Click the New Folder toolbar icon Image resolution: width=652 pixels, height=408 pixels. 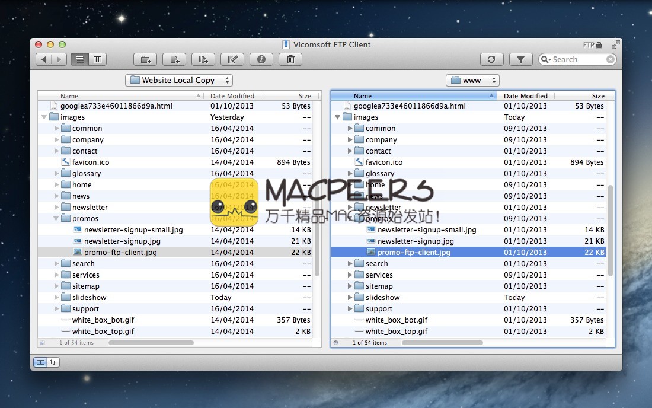(x=145, y=59)
